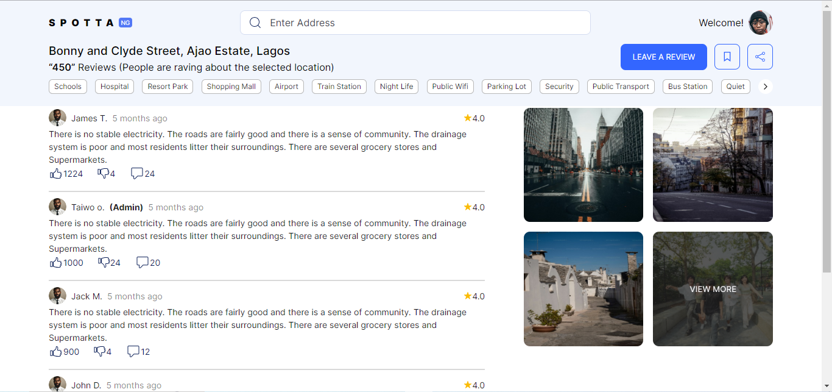This screenshot has width=832, height=392.
Task: Click the star rating on Taiwo o.'s review
Action: [x=474, y=207]
